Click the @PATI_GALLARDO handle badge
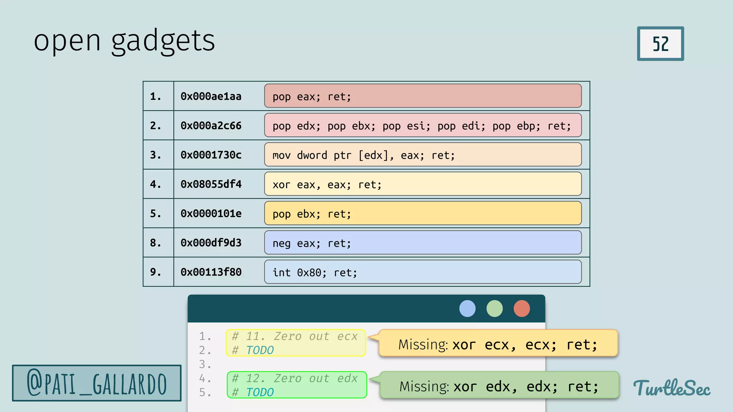 97,383
